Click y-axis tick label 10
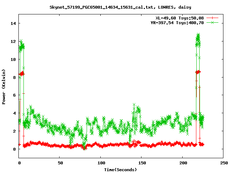The image size is (231, 173). 13,59
